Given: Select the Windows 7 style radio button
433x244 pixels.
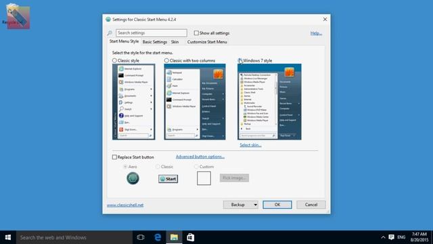Looking at the screenshot, I should 240,60.
